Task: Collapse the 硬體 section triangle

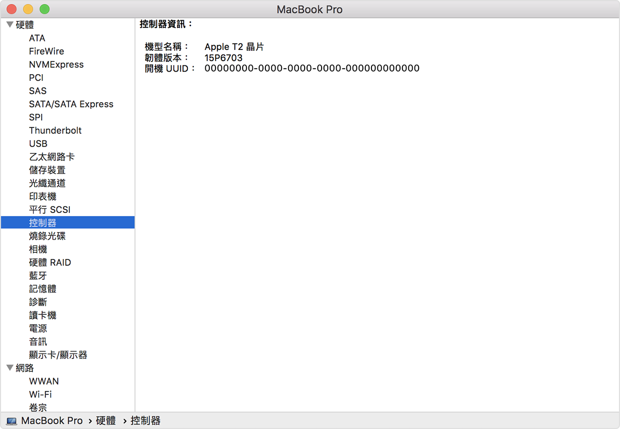Action: (10, 25)
